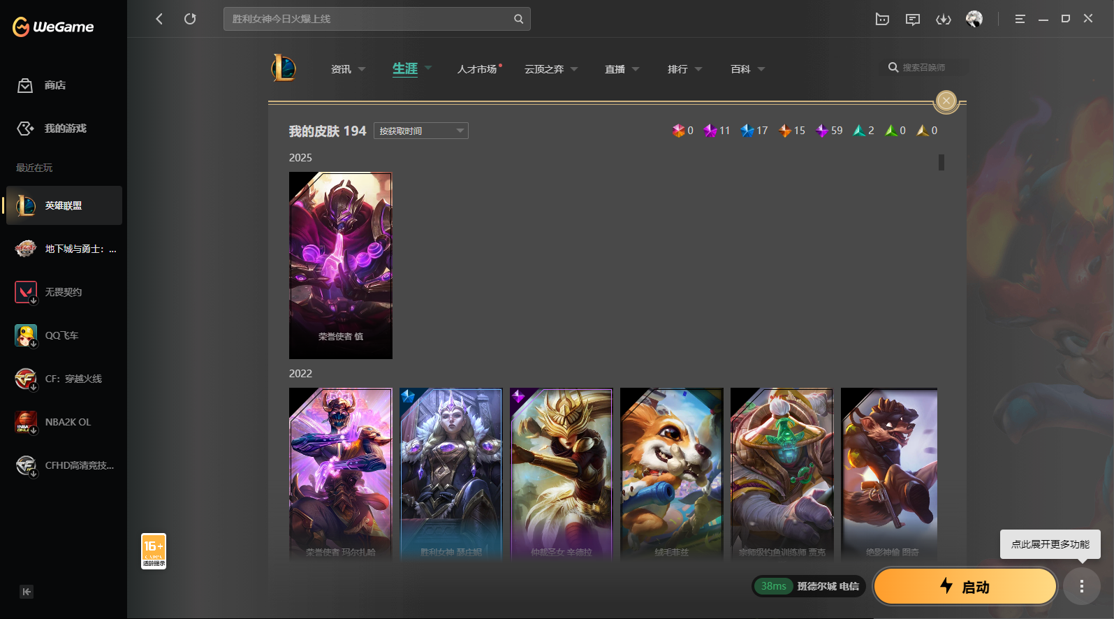Select CF: 穿越火线 in sidebar
The height and width of the screenshot is (619, 1114).
64,379
